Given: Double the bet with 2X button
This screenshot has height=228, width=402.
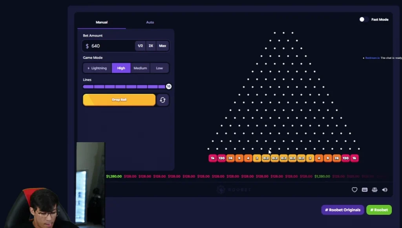Looking at the screenshot, I should [151, 46].
